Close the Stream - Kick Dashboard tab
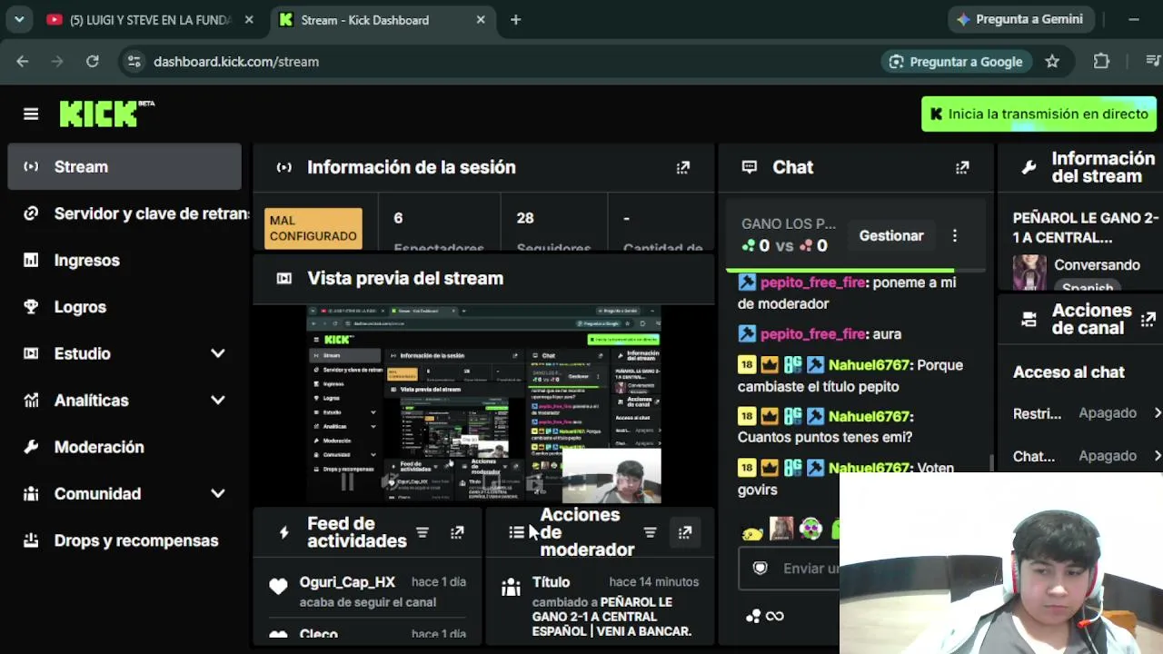 point(481,20)
